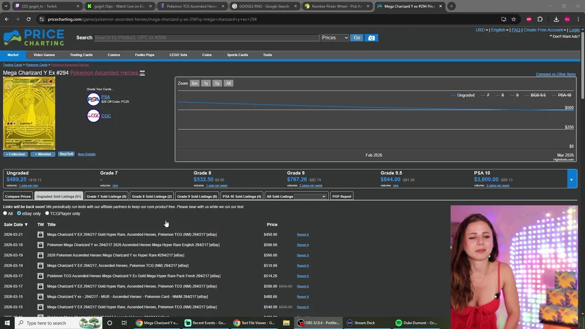Open the POP Report tab
The height and width of the screenshot is (329, 585).
coord(342,196)
